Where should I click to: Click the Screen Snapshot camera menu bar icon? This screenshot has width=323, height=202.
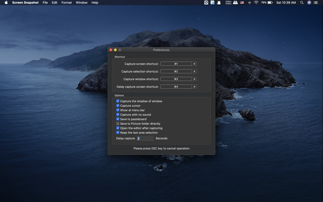pos(206,3)
